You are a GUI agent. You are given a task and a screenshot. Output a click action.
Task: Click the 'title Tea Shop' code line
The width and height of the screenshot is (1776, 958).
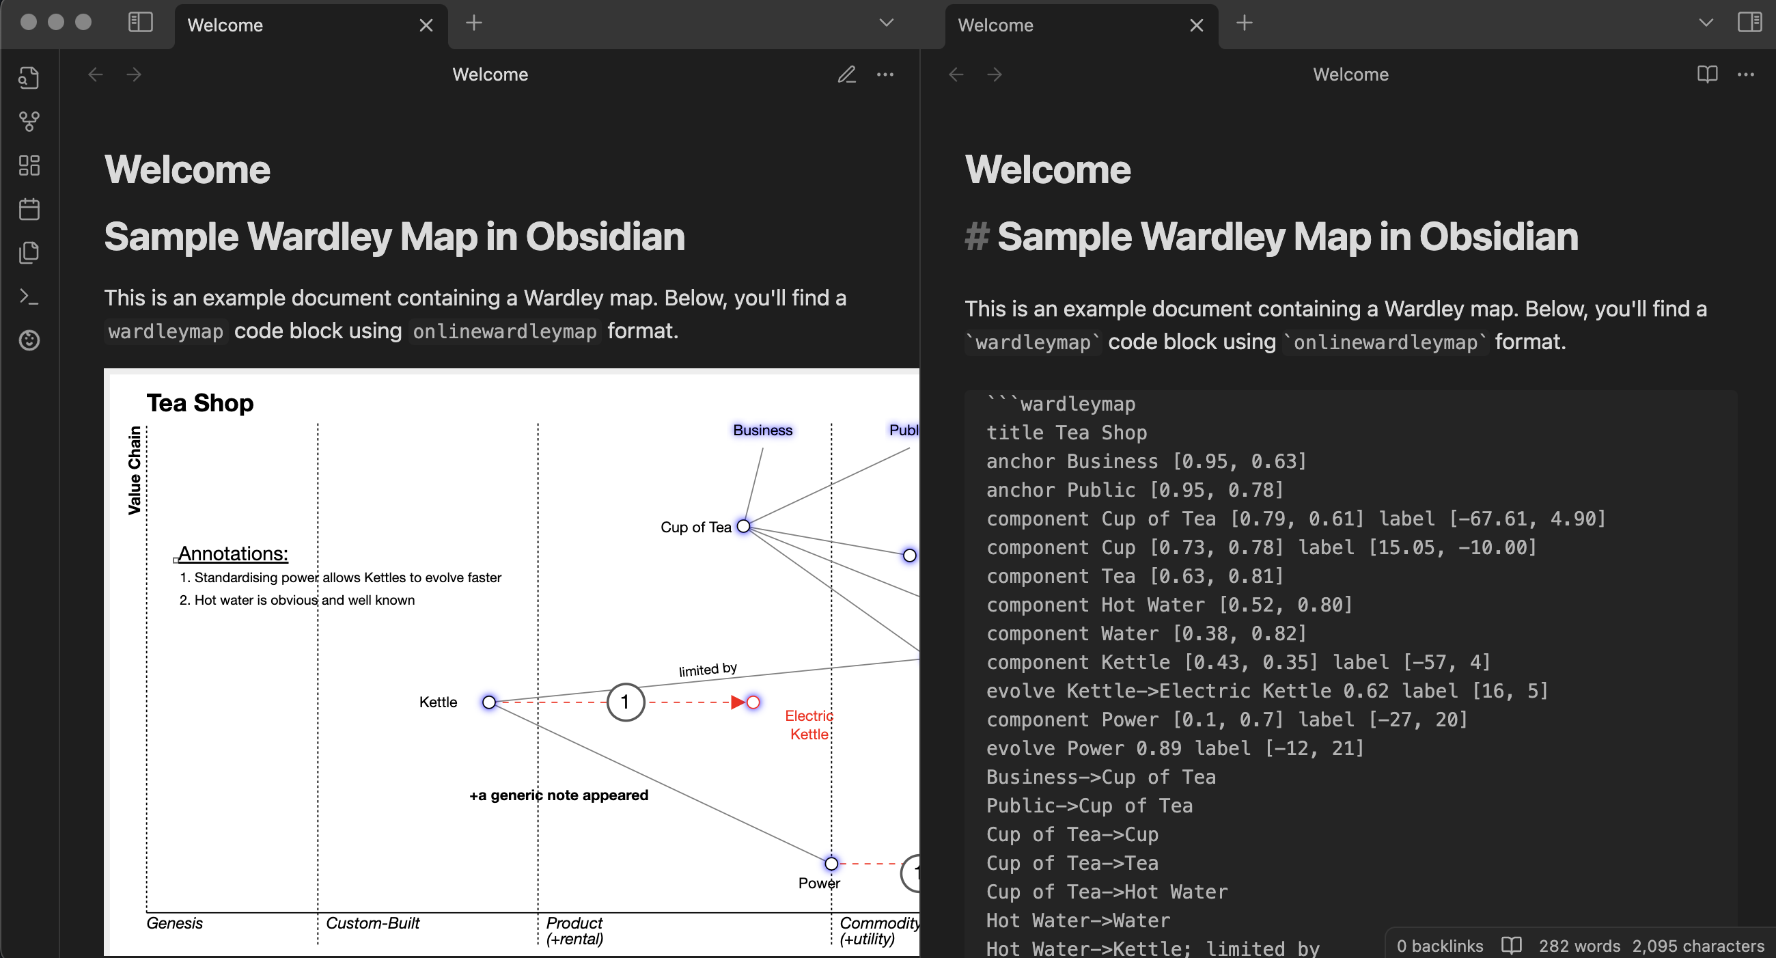coord(1066,433)
